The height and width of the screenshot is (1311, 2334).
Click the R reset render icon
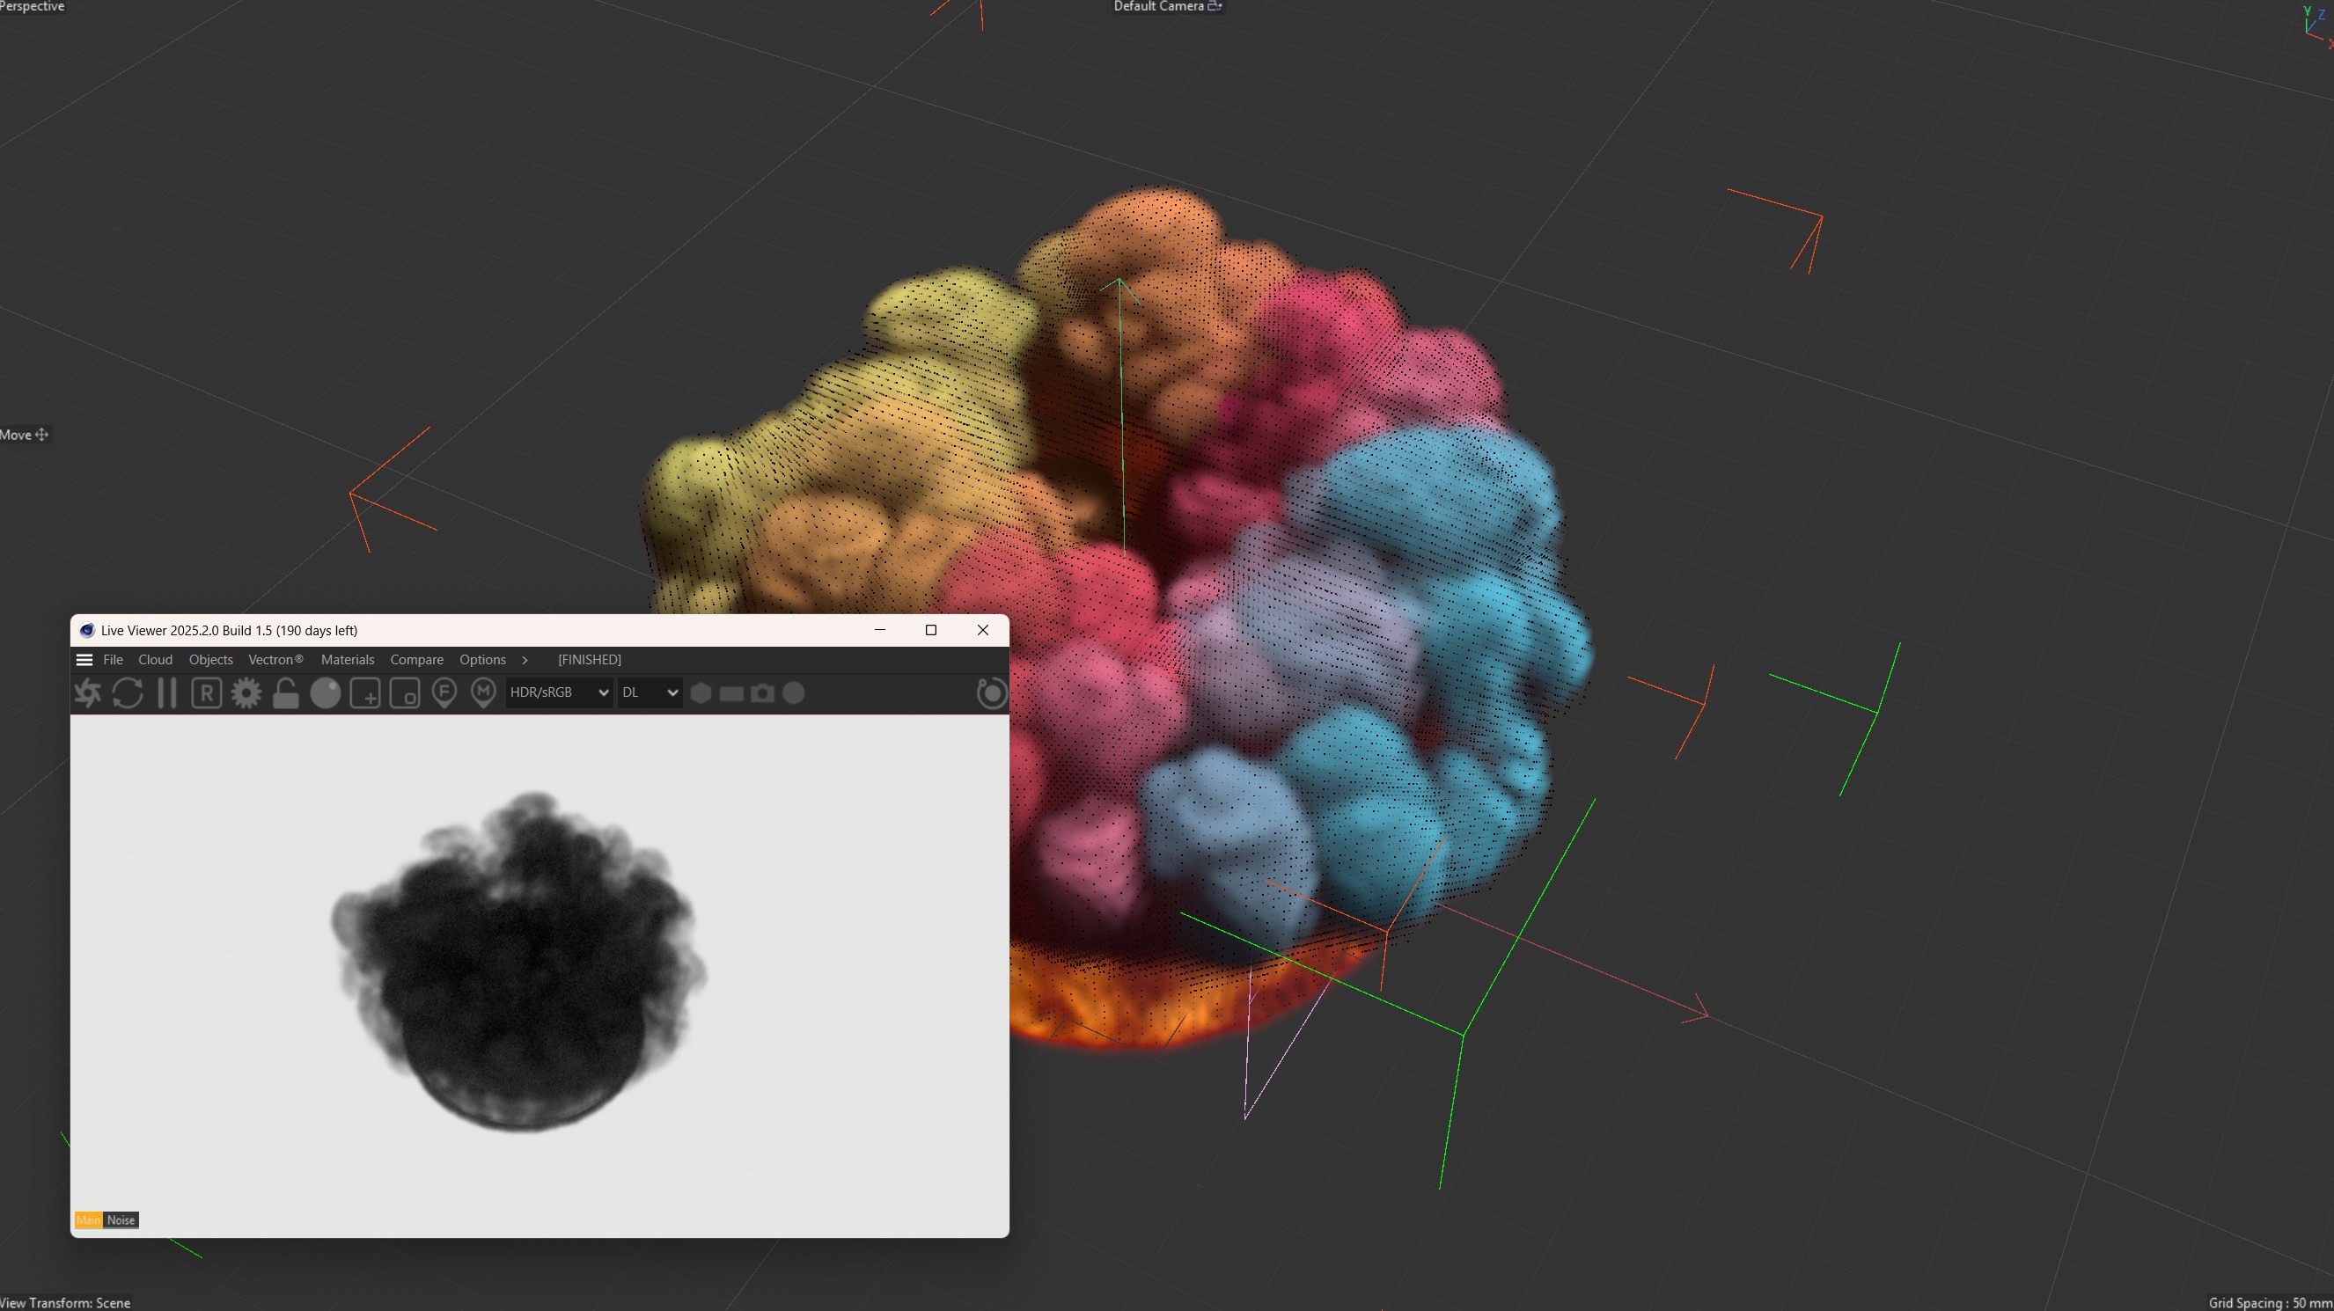coord(207,694)
